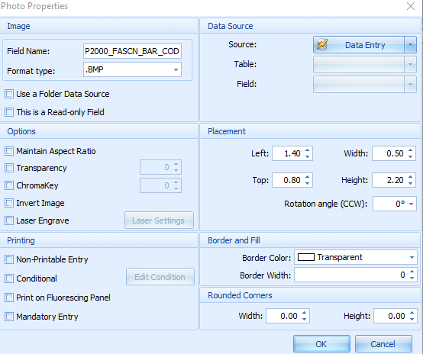Increase the Left placement value arrow
The image size is (423, 354).
click(307, 150)
